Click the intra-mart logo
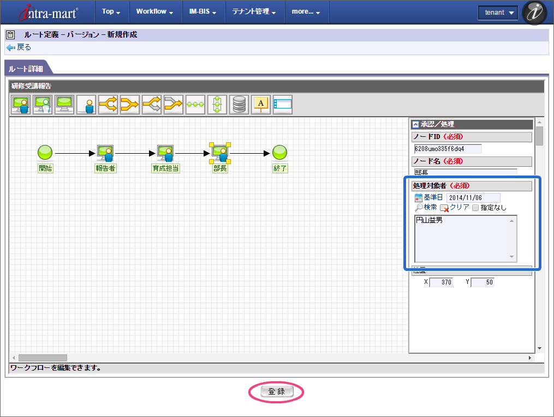Viewport: 554px width, 417px height. click(x=49, y=12)
